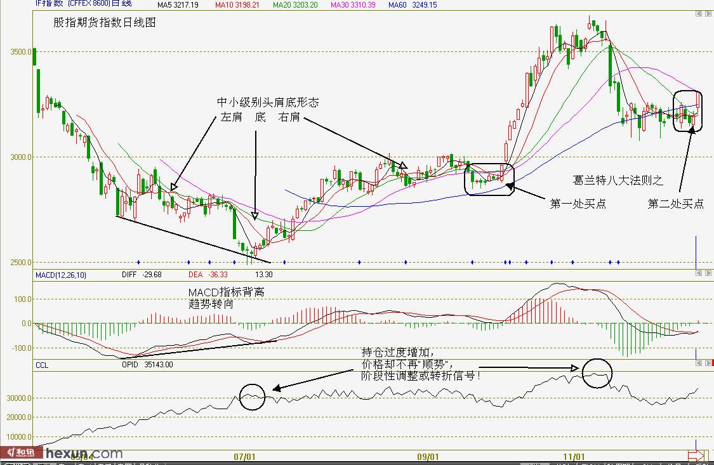714x465 pixels.
Task: Click the 3000.0 price axis label
Action: pyautogui.click(x=21, y=157)
